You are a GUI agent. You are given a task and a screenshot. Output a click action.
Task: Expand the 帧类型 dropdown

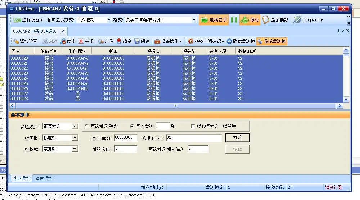pyautogui.click(x=75, y=138)
